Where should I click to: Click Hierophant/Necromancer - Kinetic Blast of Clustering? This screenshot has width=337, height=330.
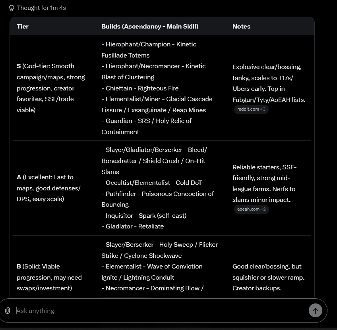153,72
